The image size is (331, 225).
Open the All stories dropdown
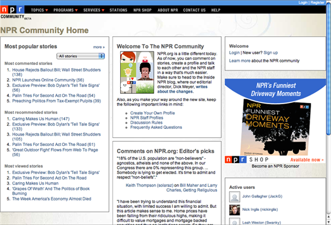[80, 56]
